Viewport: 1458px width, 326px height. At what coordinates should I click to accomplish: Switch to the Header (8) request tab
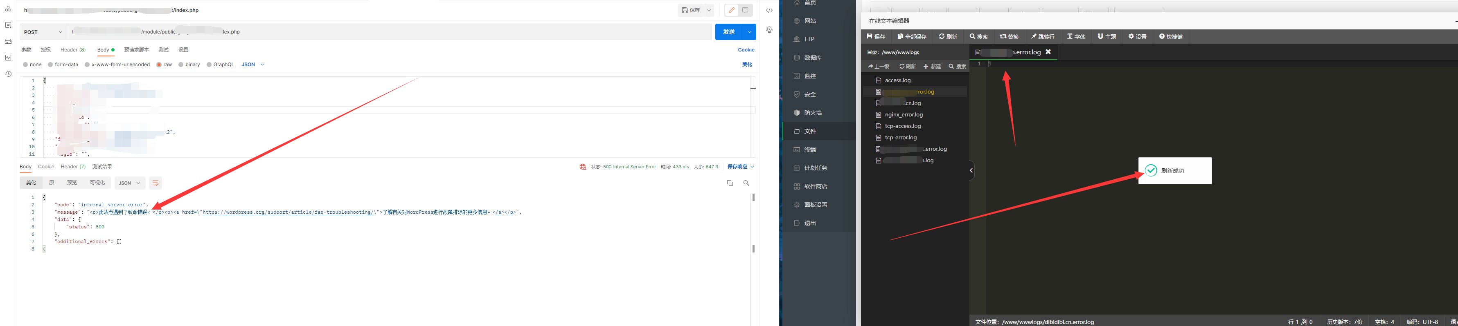point(73,50)
